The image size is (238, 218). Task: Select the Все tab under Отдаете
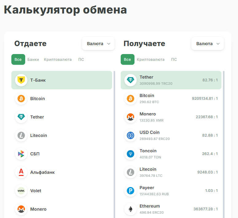coord(18,59)
